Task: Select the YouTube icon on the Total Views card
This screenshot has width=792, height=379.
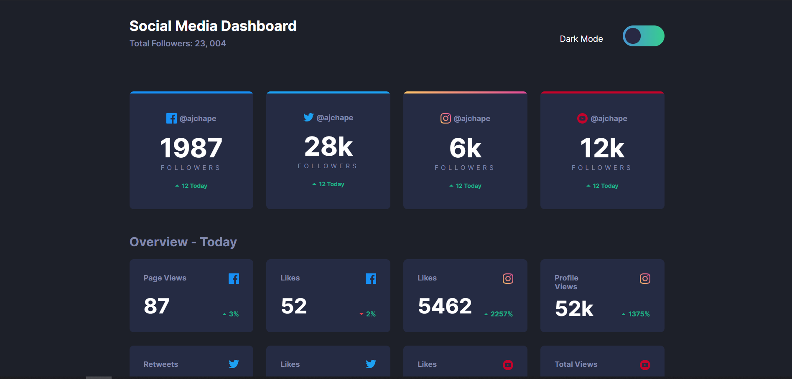Action: (645, 364)
